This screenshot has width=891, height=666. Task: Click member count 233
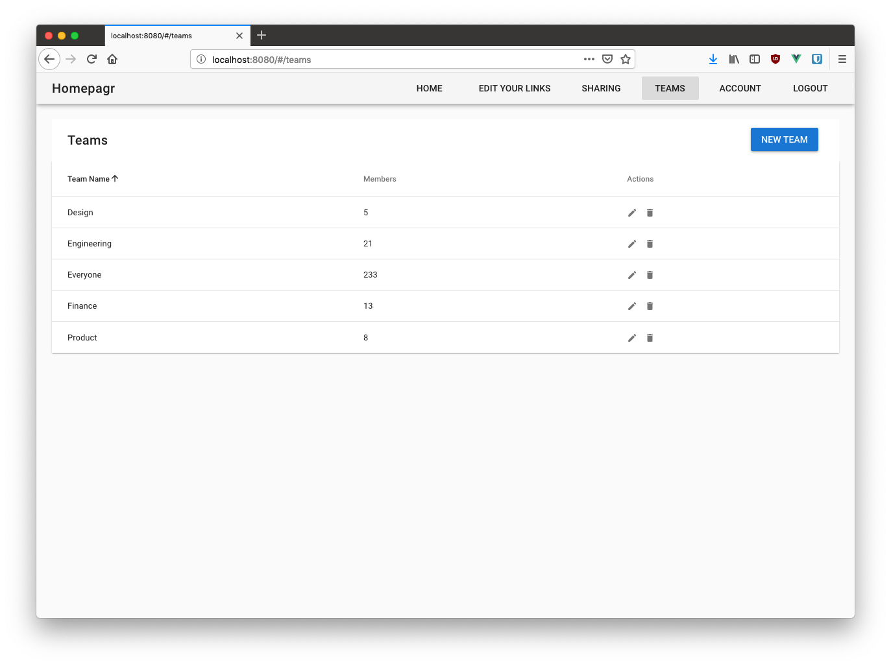click(371, 275)
